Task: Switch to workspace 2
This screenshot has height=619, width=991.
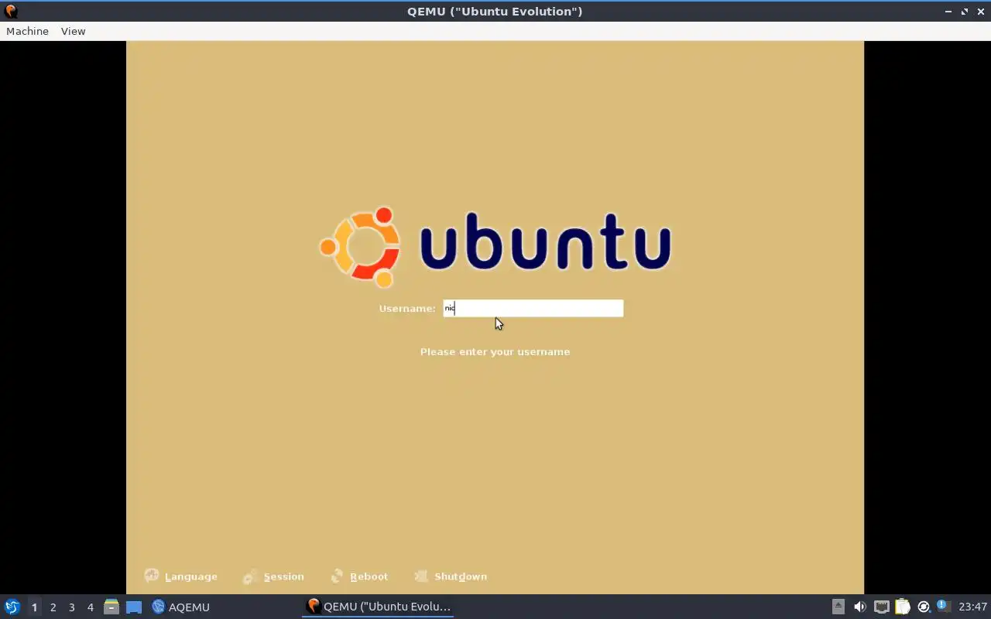Action: pyautogui.click(x=53, y=607)
